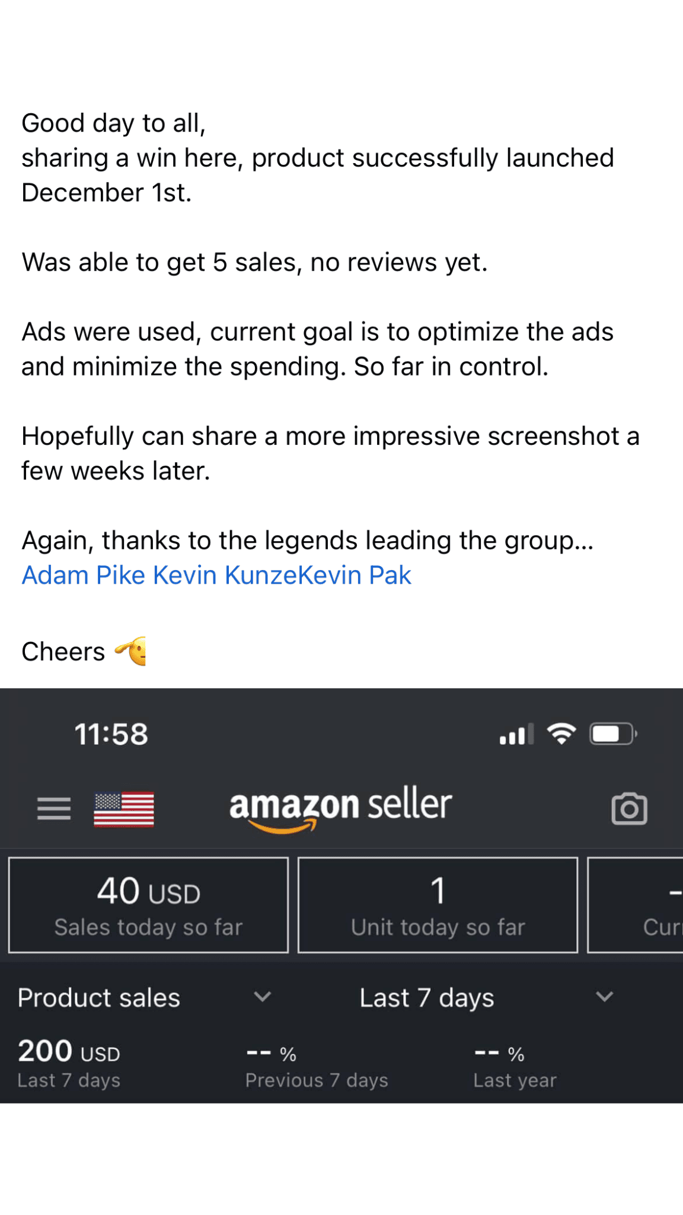The width and height of the screenshot is (683, 1215).
Task: Tap the 1 Unit today card
Action: pos(438,905)
